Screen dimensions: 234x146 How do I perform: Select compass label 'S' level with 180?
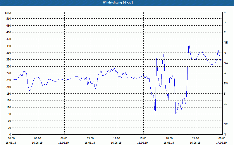pos(225,94)
